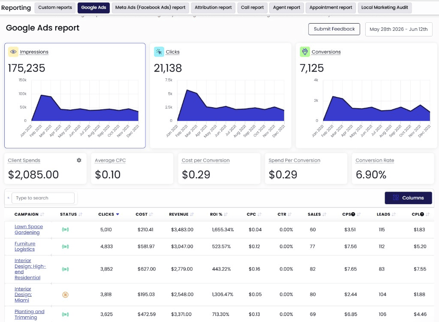Image resolution: width=439 pixels, height=322 pixels.
Task: Click the Cost per Conversion label
Action: [x=205, y=160]
